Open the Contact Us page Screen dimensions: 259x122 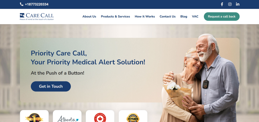(167, 16)
